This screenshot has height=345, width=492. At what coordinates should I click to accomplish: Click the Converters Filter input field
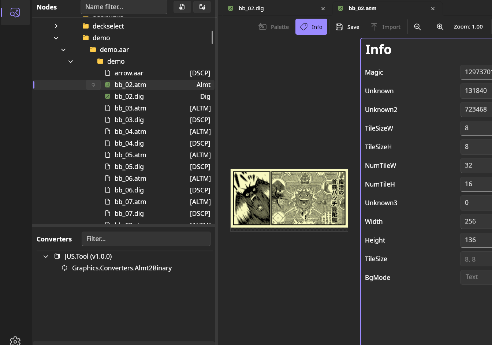146,239
